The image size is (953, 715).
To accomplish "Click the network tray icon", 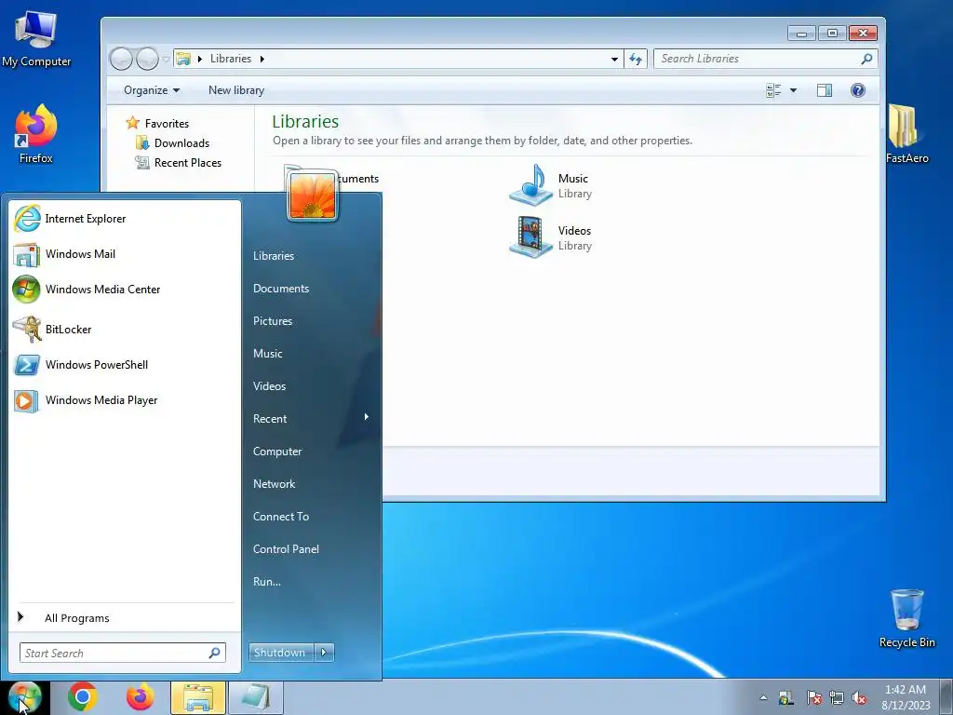I will click(837, 698).
